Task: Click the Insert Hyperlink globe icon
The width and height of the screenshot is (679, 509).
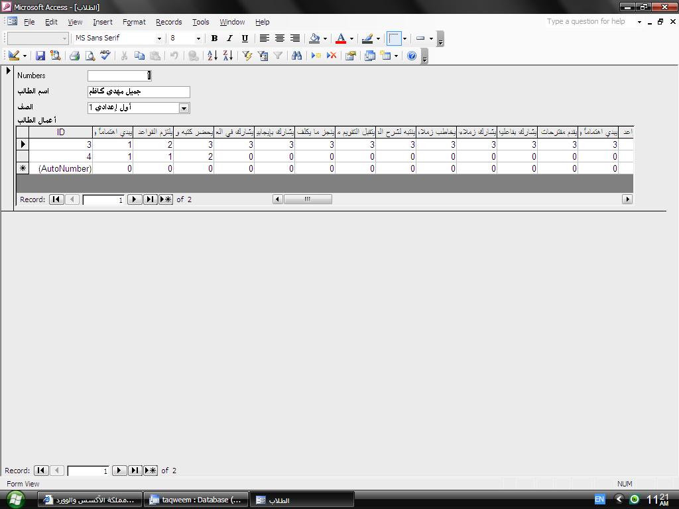Action: [x=193, y=56]
